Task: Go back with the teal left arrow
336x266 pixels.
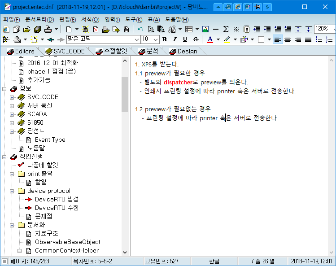Action: (x=51, y=39)
